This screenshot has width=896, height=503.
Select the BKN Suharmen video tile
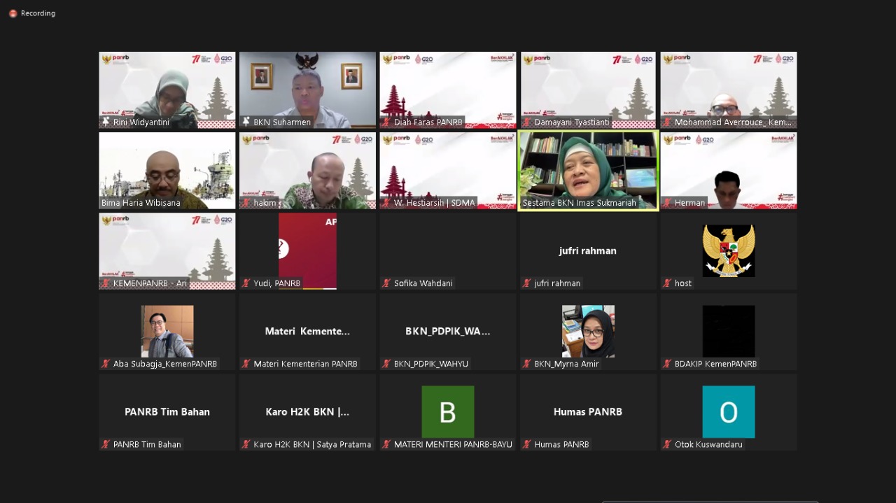(307, 90)
